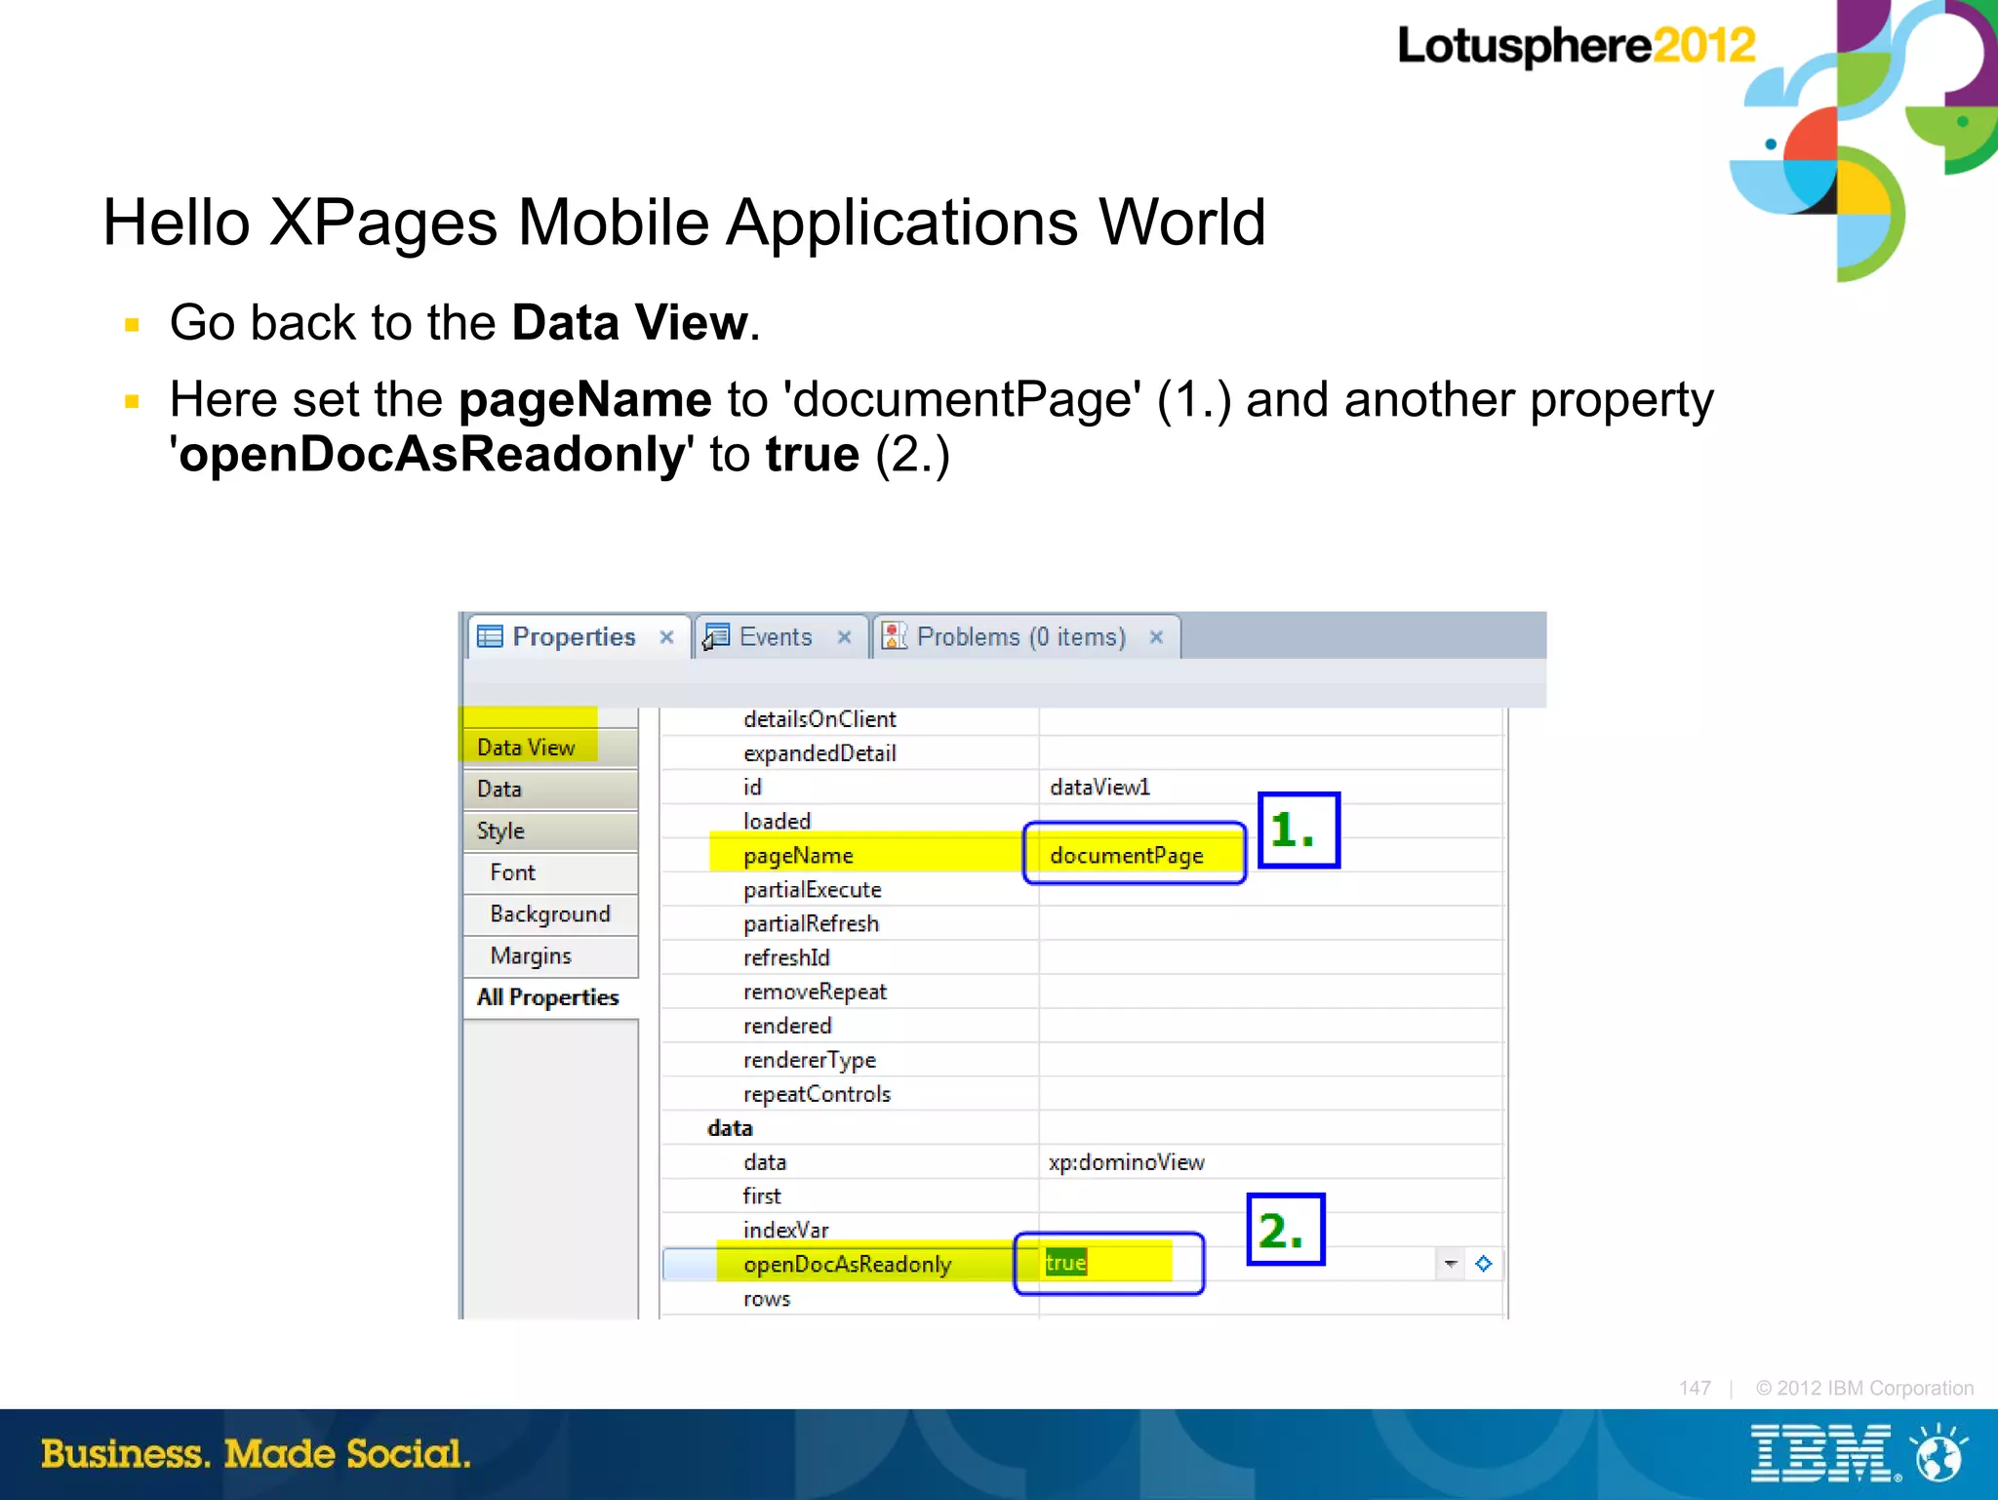1998x1500 pixels.
Task: Select the id property name
Action: click(752, 788)
